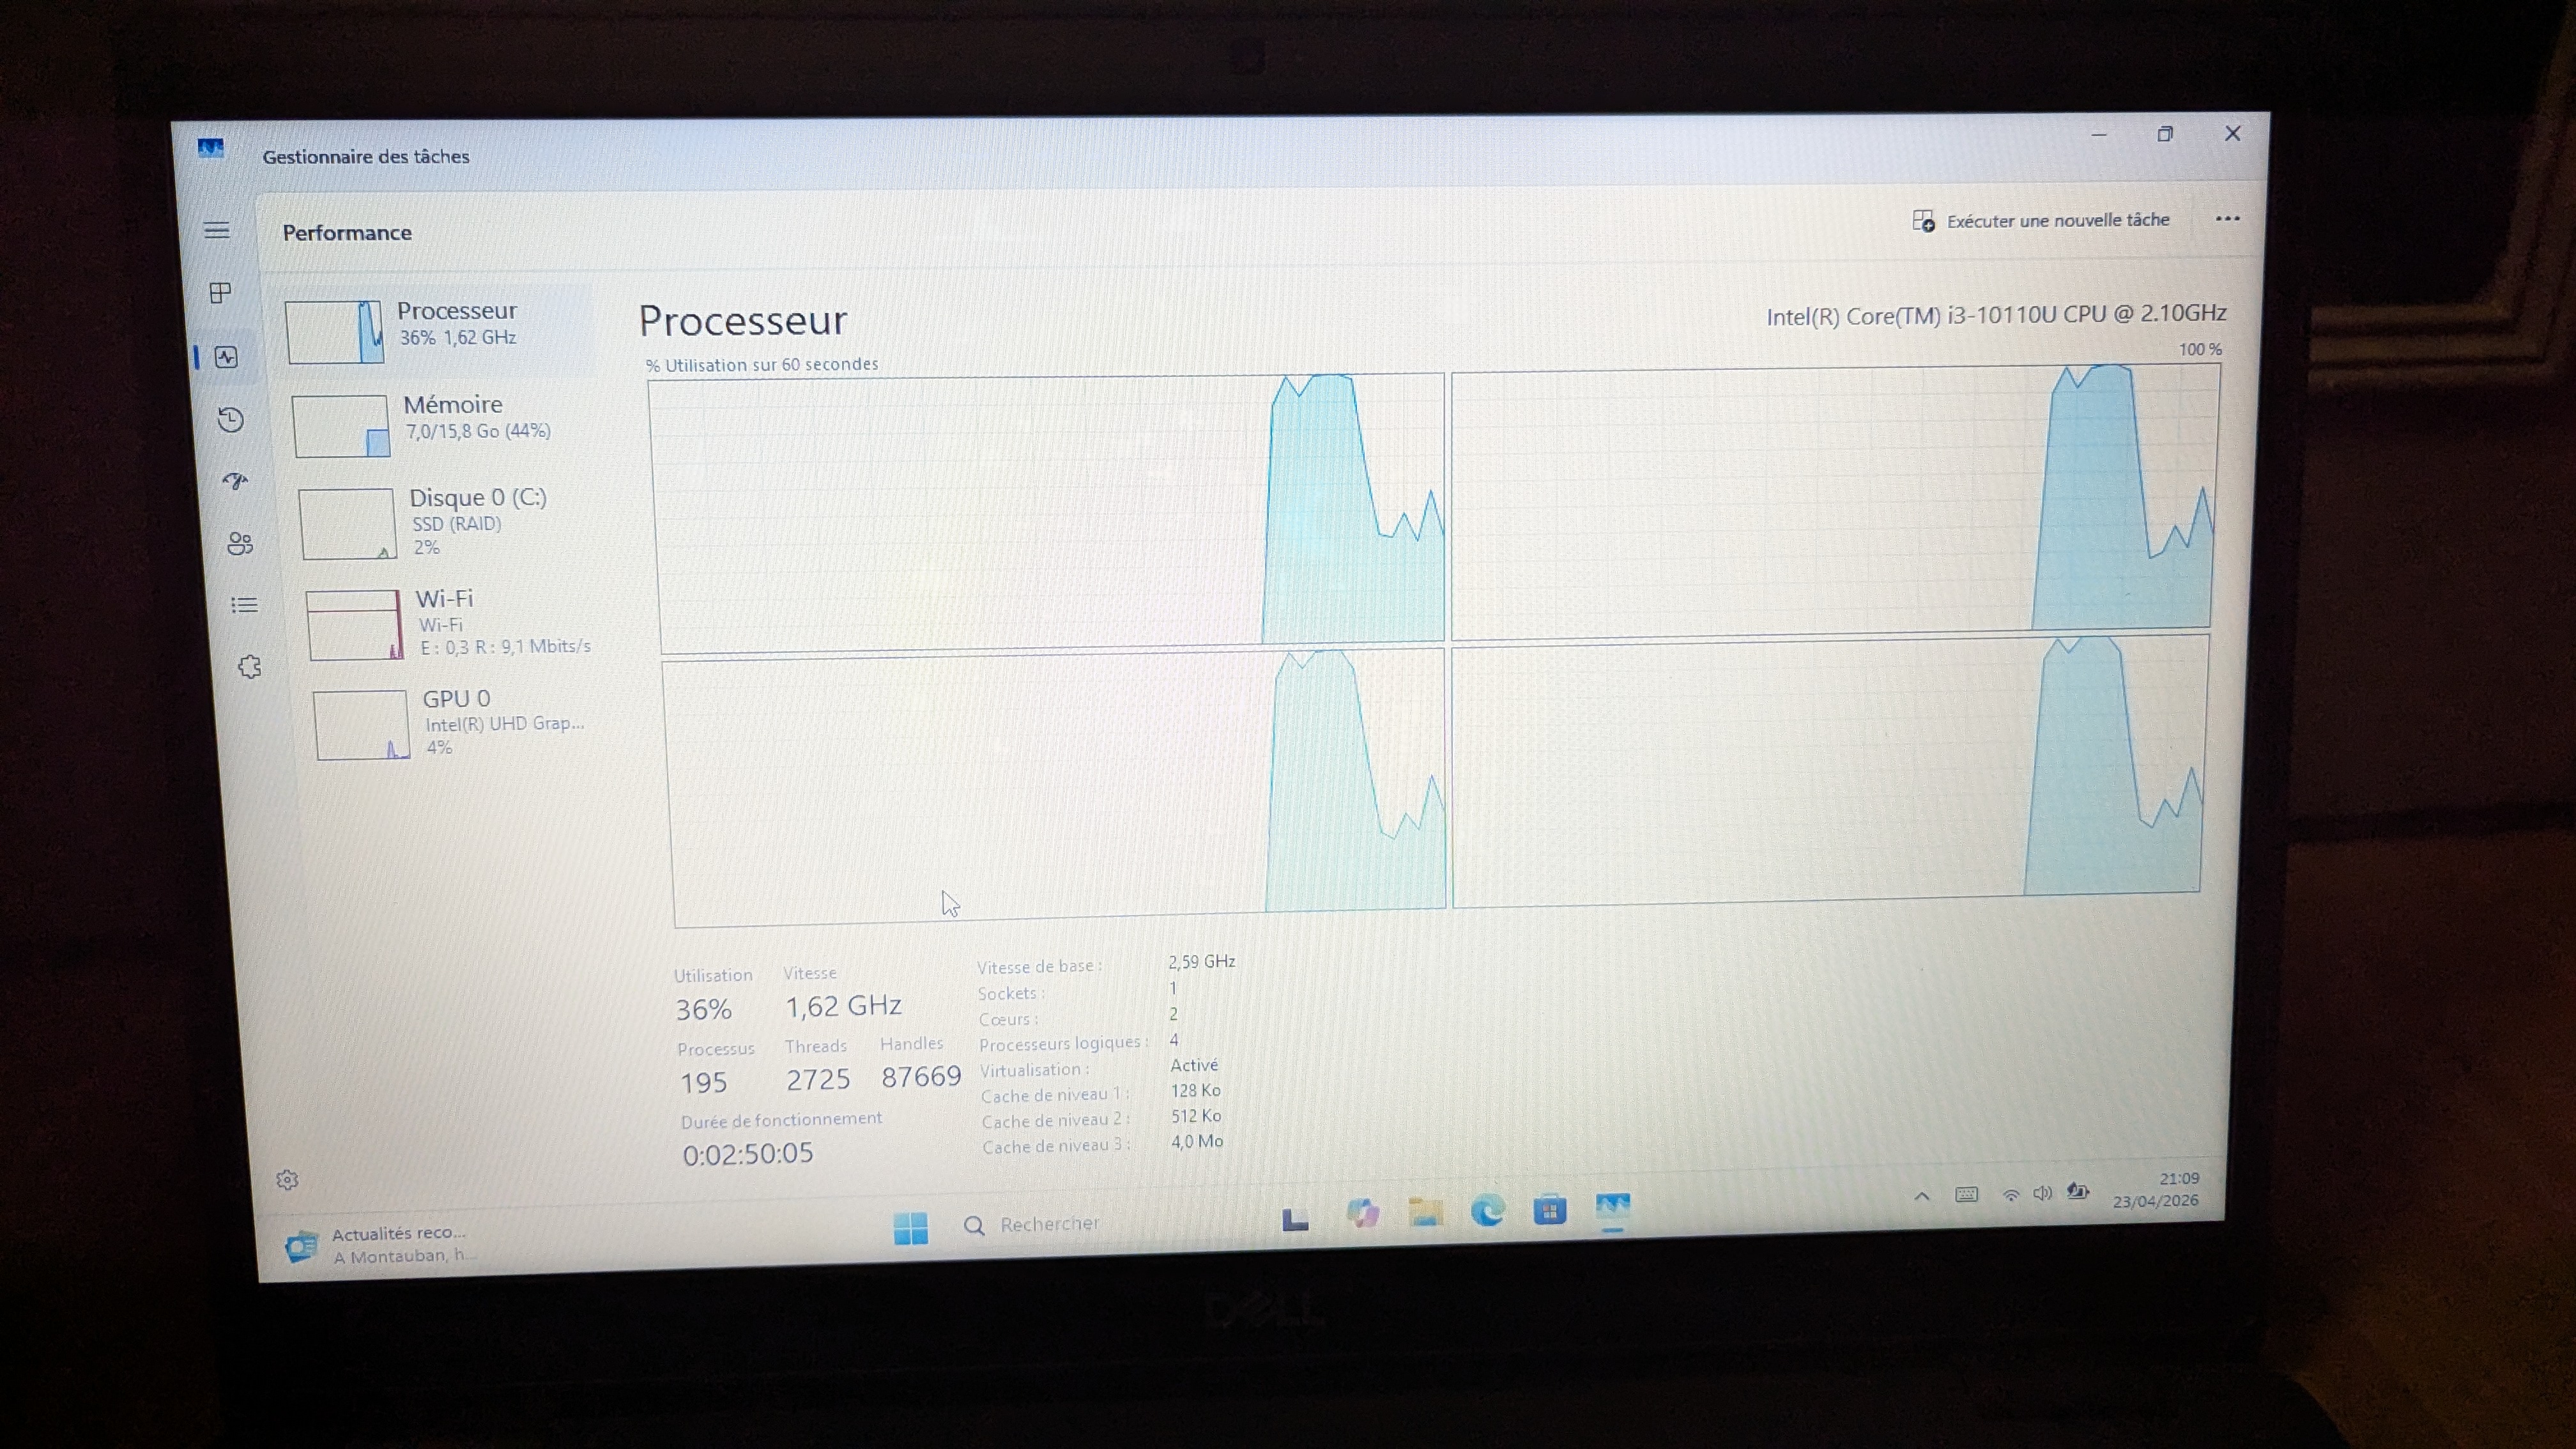Open the Windows Start menu

coord(910,1227)
